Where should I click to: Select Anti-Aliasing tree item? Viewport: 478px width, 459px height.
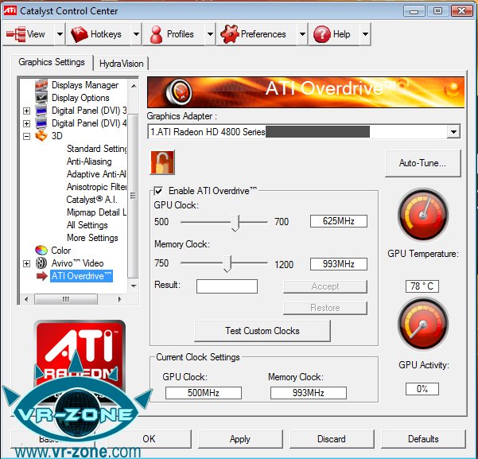click(89, 161)
